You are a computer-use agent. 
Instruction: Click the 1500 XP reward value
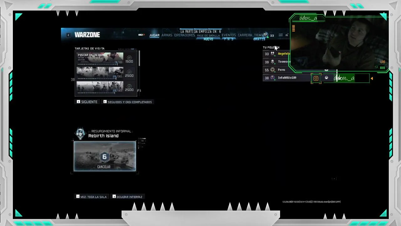(x=129, y=62)
